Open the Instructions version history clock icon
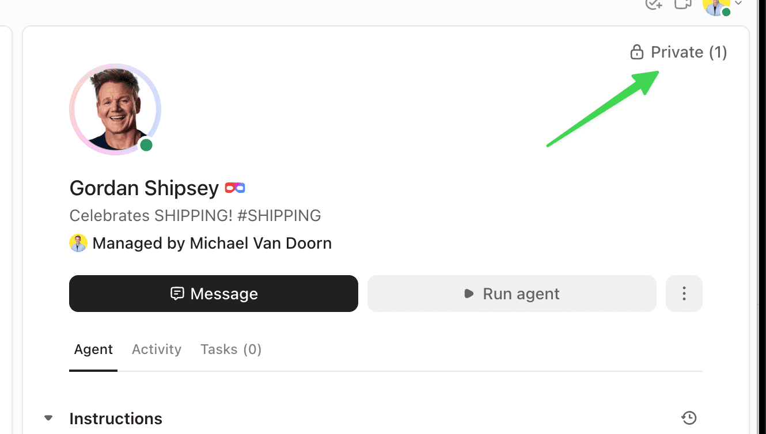 689,418
